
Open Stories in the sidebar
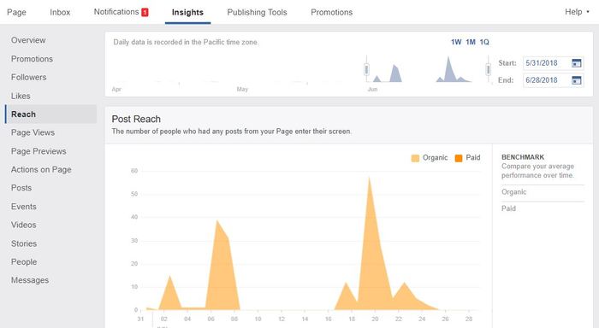point(24,243)
